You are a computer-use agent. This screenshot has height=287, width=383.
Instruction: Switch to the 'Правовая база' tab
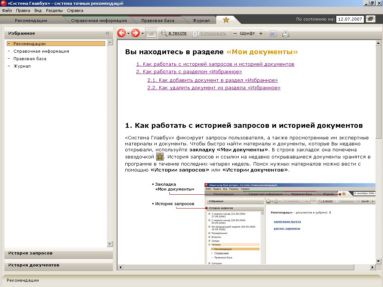[158, 21]
